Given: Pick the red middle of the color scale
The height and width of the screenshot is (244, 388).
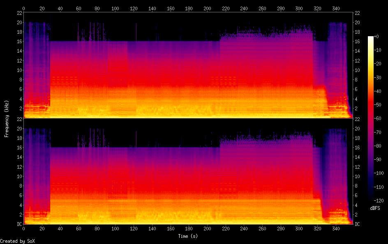Looking at the screenshot, I should click(x=371, y=119).
